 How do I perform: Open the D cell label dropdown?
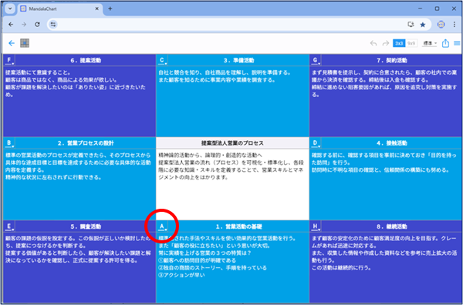316,143
